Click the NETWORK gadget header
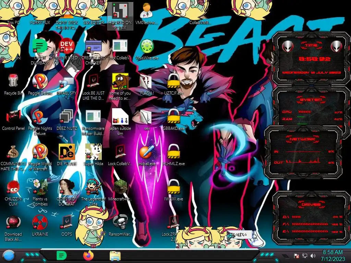 click(x=302, y=139)
